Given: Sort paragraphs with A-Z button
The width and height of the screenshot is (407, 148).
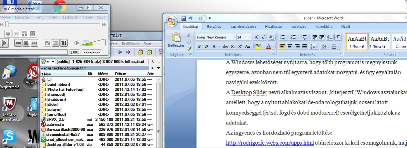Looking at the screenshot, I should (329, 37).
